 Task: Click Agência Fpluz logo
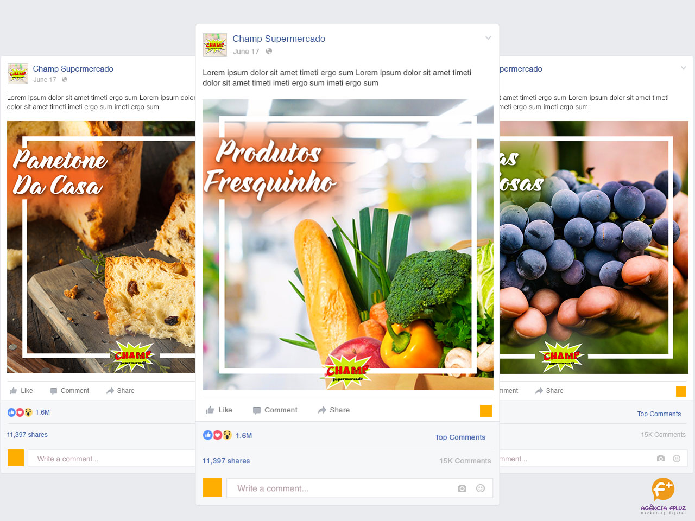663,496
